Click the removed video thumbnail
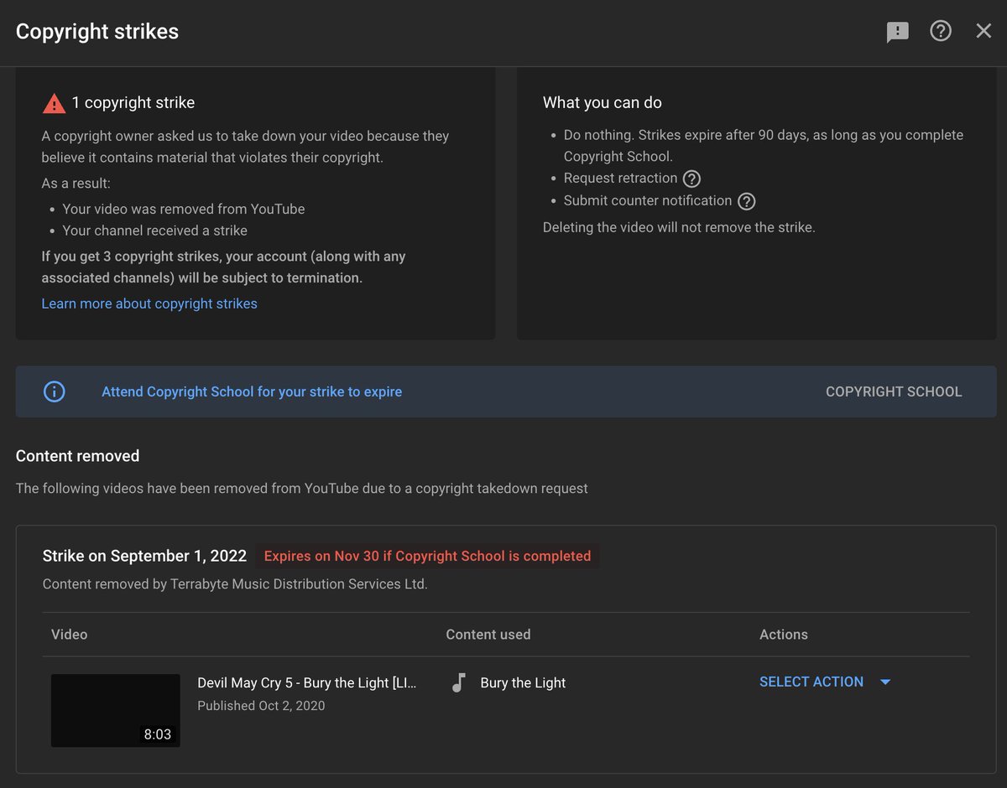This screenshot has height=788, width=1007. pos(115,710)
